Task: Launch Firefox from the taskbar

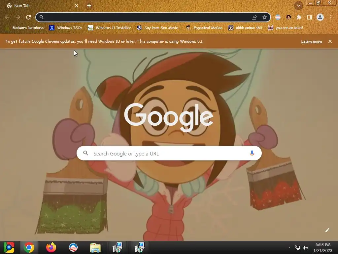Action: coord(51,247)
